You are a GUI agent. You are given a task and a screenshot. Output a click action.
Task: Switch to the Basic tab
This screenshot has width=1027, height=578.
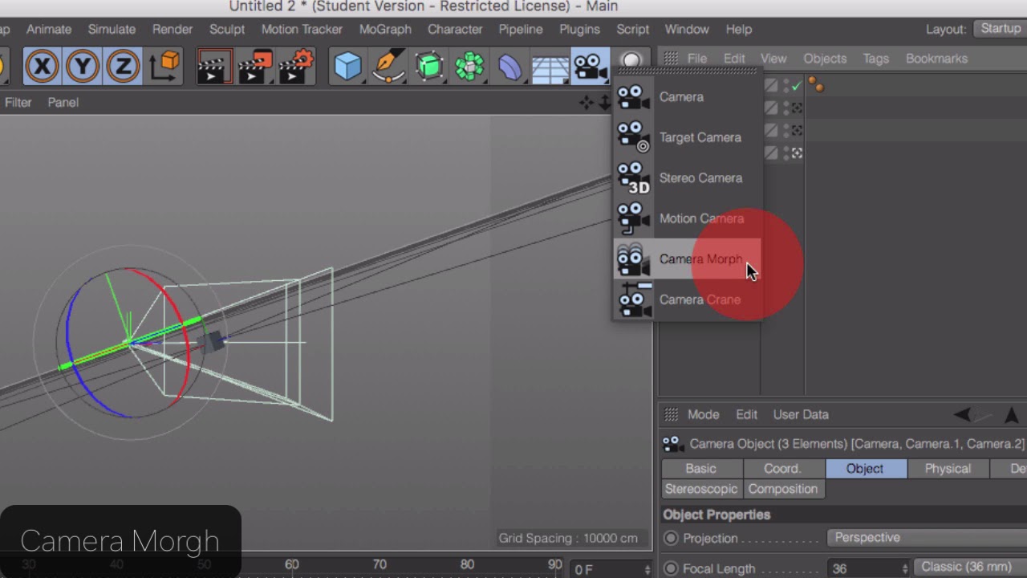[x=701, y=469]
